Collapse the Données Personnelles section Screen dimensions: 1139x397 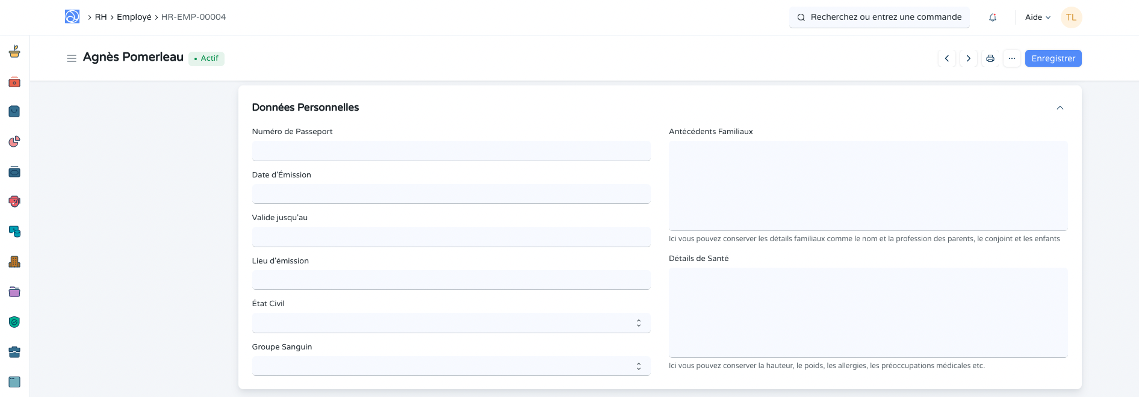pos(1060,108)
